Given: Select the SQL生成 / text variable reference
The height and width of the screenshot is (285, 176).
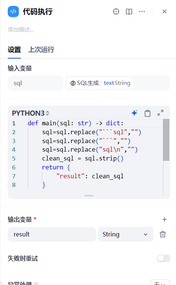Looking at the screenshot, I should (x=100, y=83).
